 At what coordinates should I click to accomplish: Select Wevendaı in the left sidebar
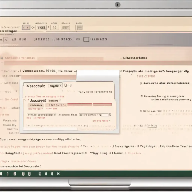pos(10,120)
